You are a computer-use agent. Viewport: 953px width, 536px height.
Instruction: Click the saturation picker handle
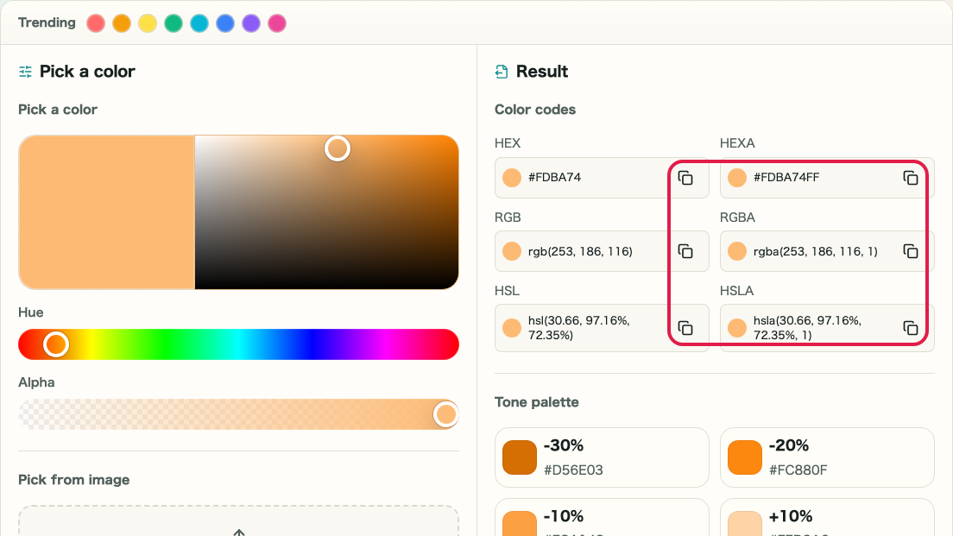point(338,148)
